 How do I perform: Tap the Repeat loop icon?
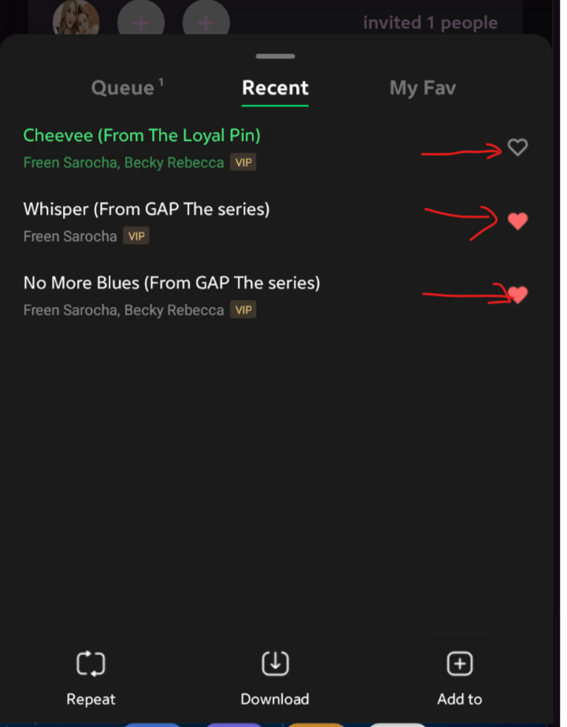tap(91, 664)
